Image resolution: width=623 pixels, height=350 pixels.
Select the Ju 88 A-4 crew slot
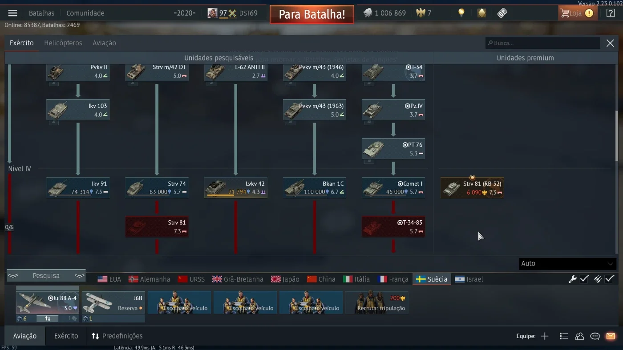point(48,302)
